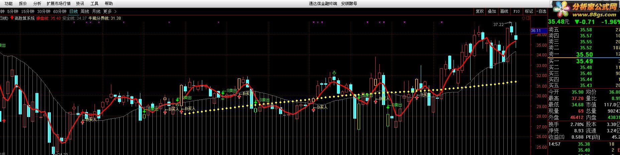Open the 报价 menu
The image size is (620, 155).
tap(23, 4)
